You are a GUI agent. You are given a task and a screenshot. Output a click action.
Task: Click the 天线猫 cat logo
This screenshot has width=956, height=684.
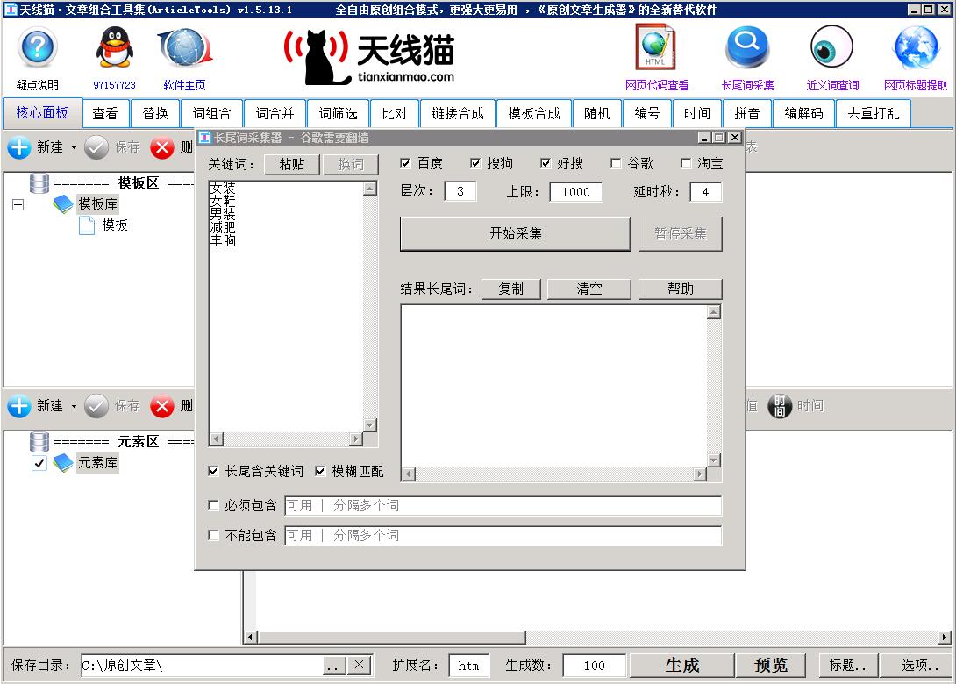(369, 56)
